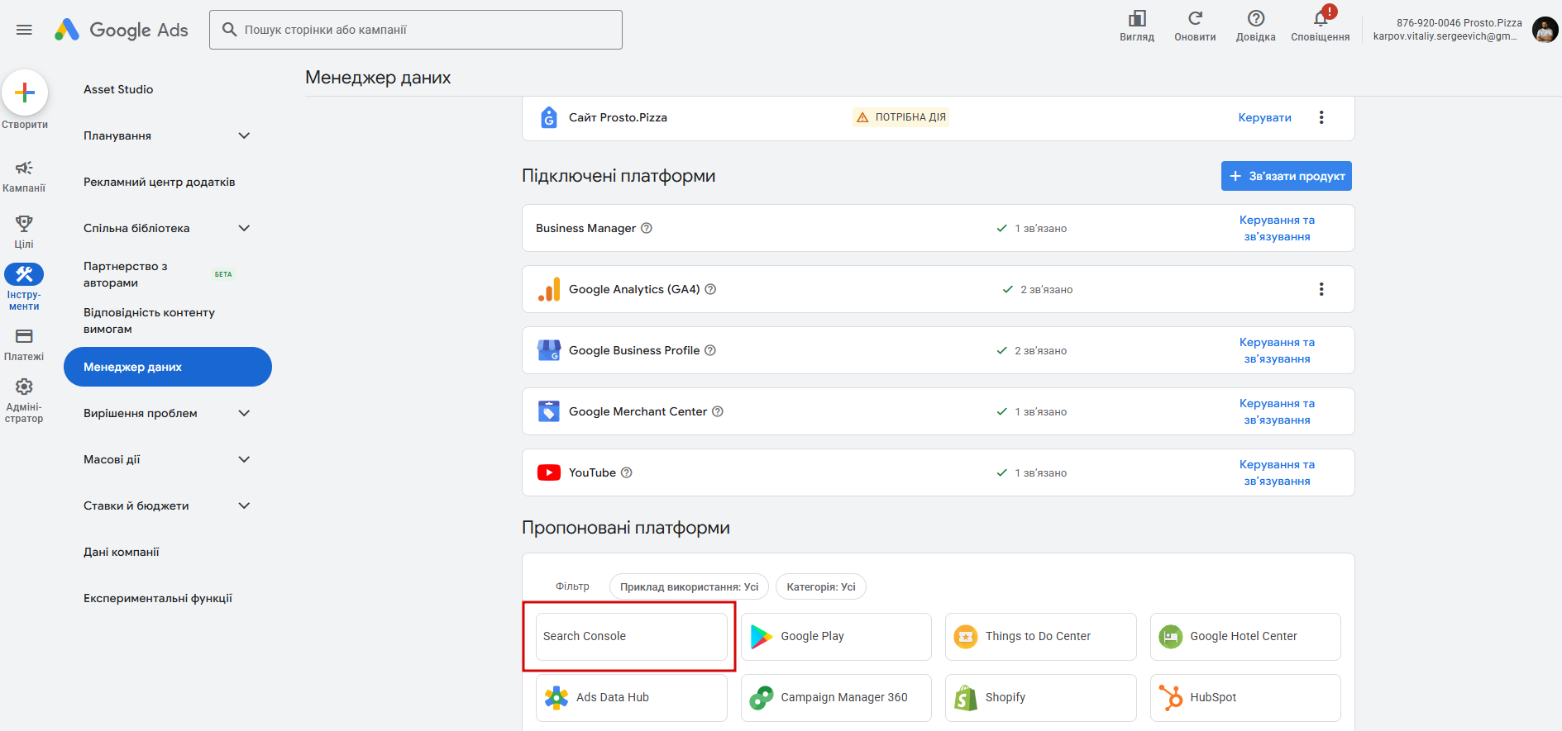This screenshot has height=731, width=1562.
Task: Click the Create plus button
Action: (25, 93)
